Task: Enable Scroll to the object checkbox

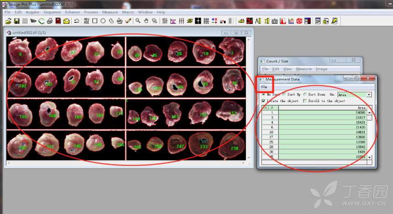Action: coord(305,101)
